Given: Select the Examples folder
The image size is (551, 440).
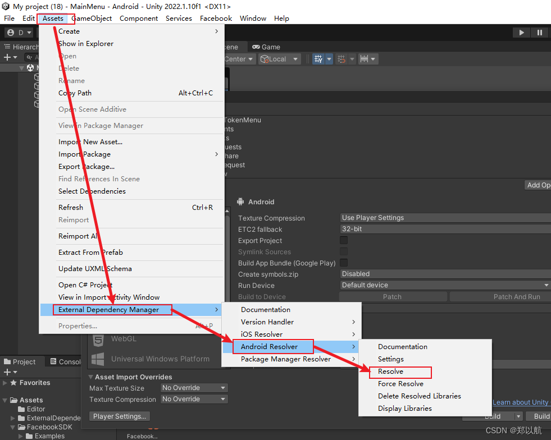Looking at the screenshot, I should pos(45,436).
